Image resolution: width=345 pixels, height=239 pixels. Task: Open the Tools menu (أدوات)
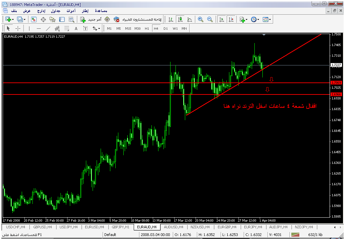click(71, 11)
